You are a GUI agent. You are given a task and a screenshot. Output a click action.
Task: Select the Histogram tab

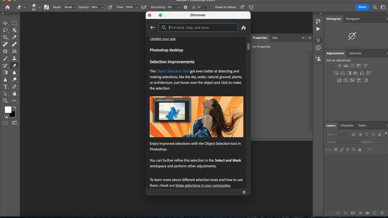point(334,19)
